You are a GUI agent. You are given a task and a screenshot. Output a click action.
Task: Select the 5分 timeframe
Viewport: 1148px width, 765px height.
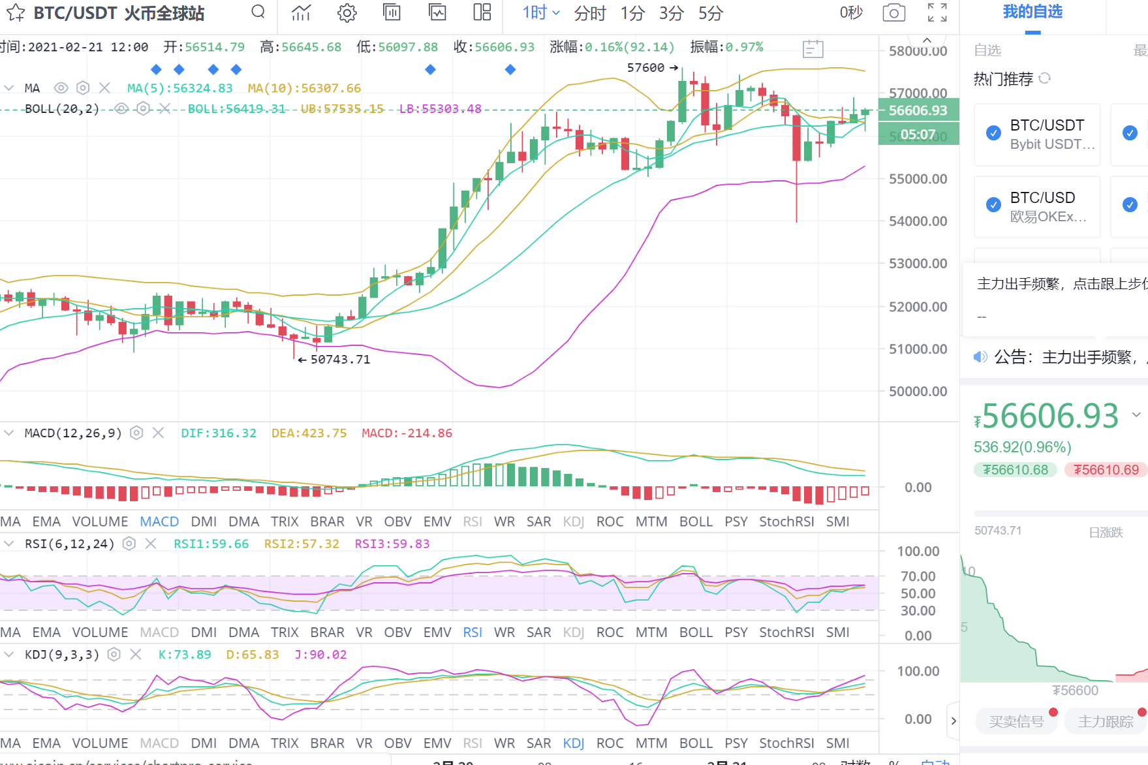click(710, 13)
